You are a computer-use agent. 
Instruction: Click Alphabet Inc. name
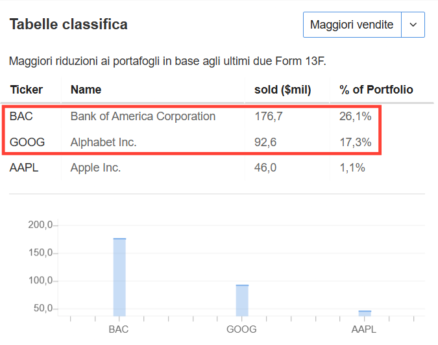click(103, 142)
